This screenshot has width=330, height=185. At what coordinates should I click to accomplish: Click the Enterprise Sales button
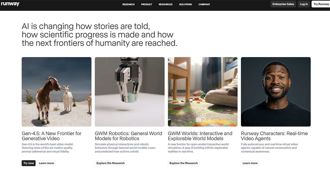pyautogui.click(x=283, y=4)
